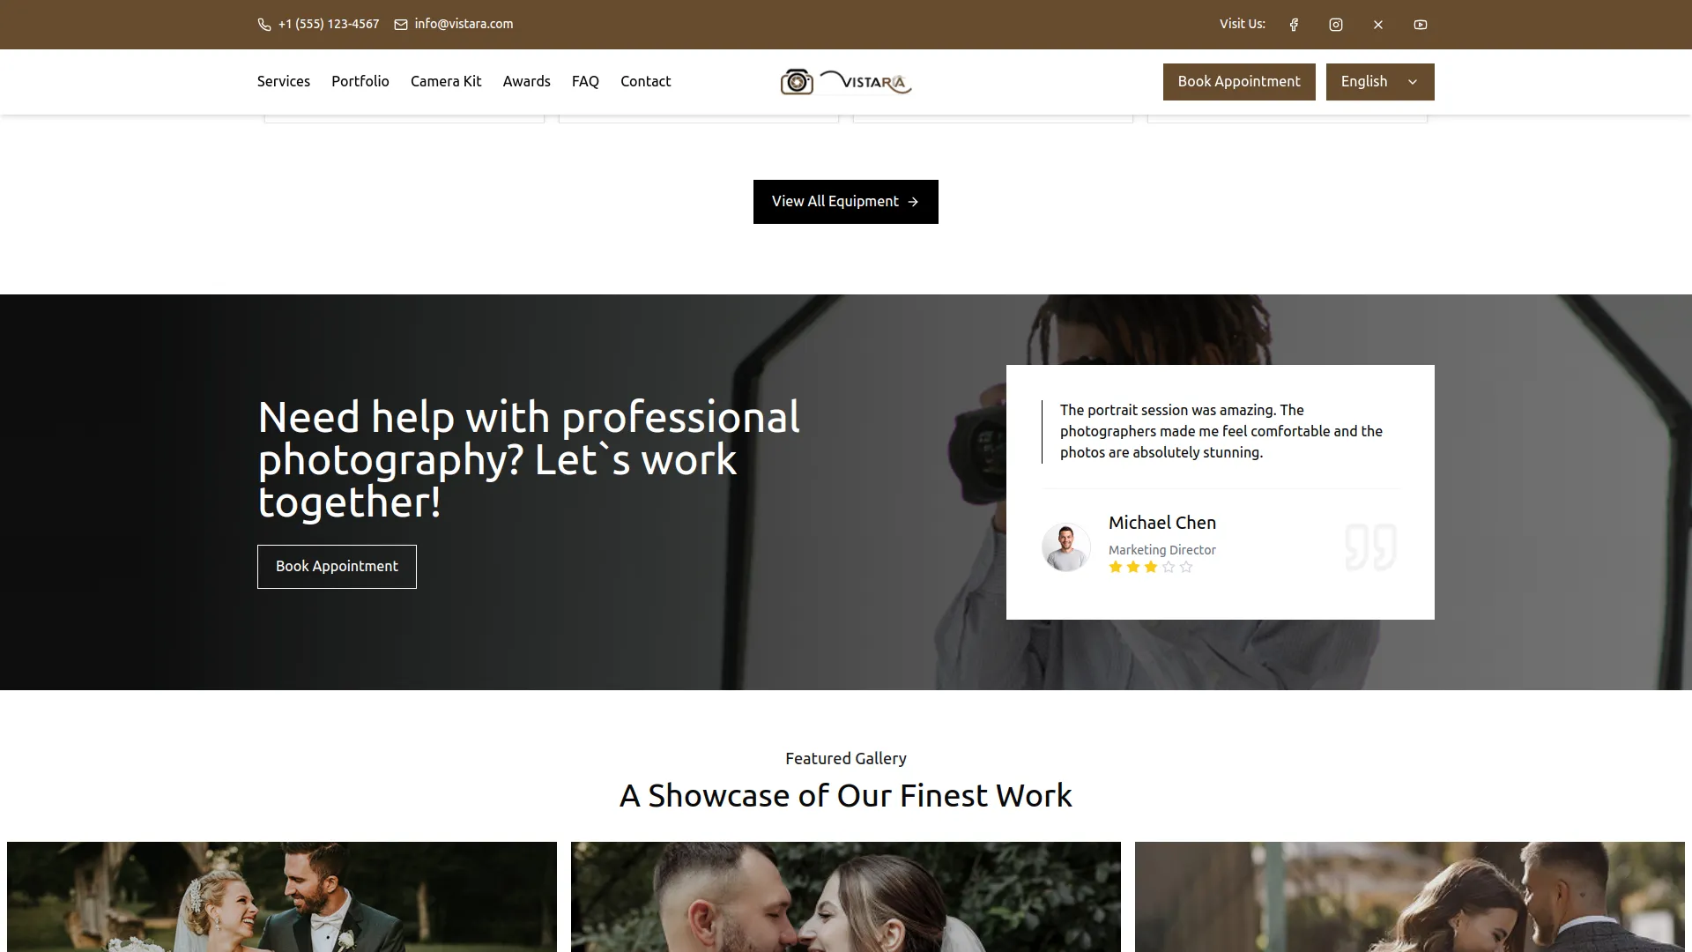Open the Services menu item

coord(283,81)
